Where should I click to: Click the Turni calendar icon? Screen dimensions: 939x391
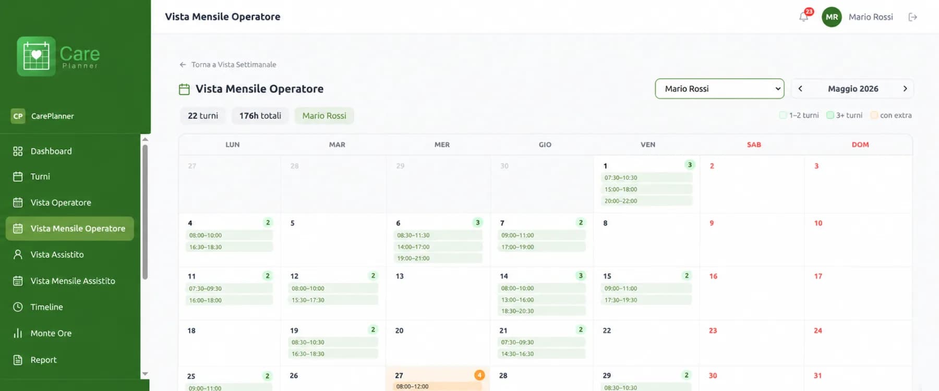(18, 177)
